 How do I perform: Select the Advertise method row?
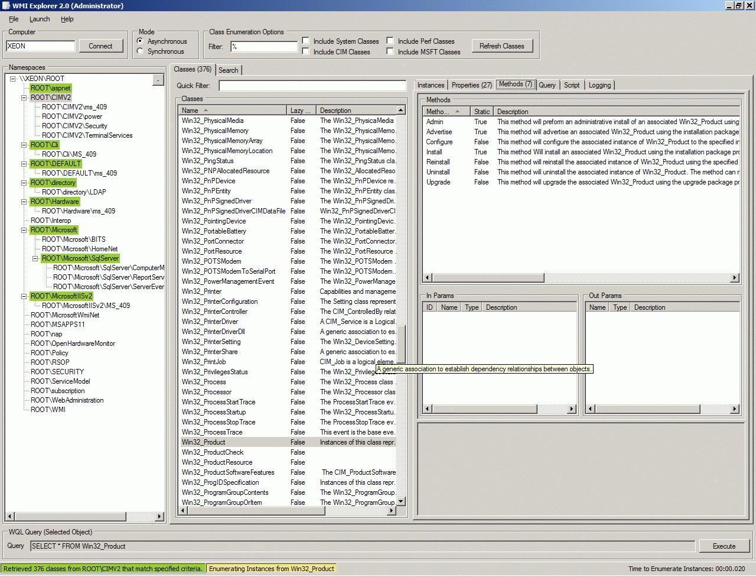[582, 132]
